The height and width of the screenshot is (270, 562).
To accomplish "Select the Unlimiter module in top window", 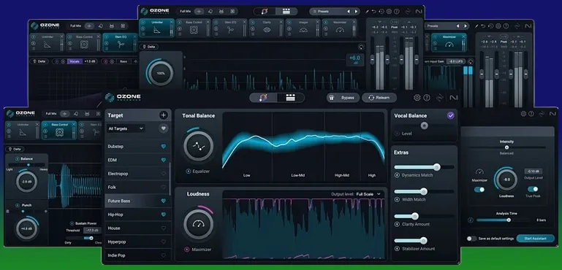I will click(156, 28).
